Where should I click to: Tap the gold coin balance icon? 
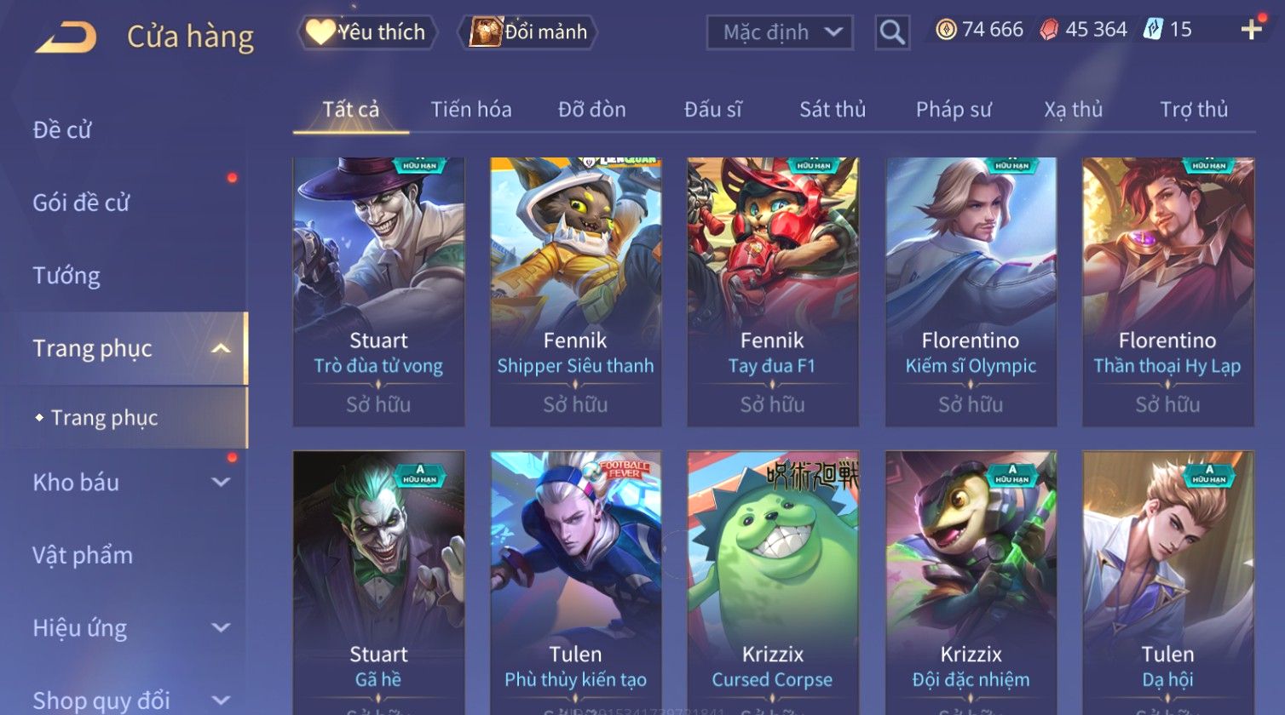(x=946, y=30)
